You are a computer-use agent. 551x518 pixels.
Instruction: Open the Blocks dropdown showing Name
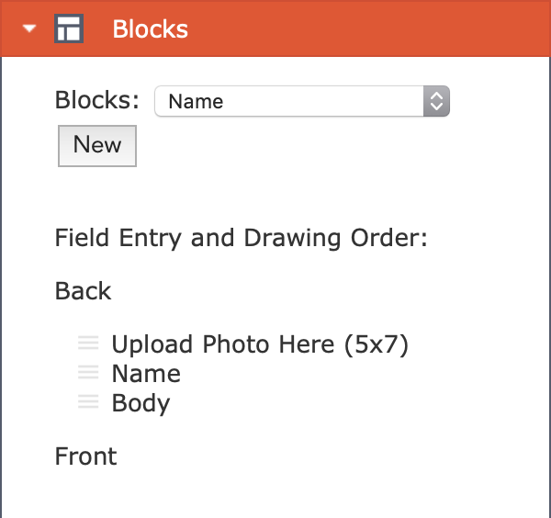pyautogui.click(x=302, y=101)
